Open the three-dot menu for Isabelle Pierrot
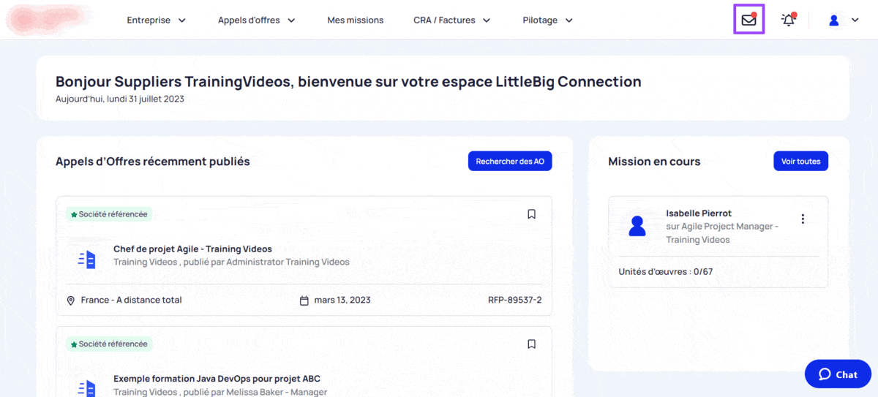 [803, 219]
